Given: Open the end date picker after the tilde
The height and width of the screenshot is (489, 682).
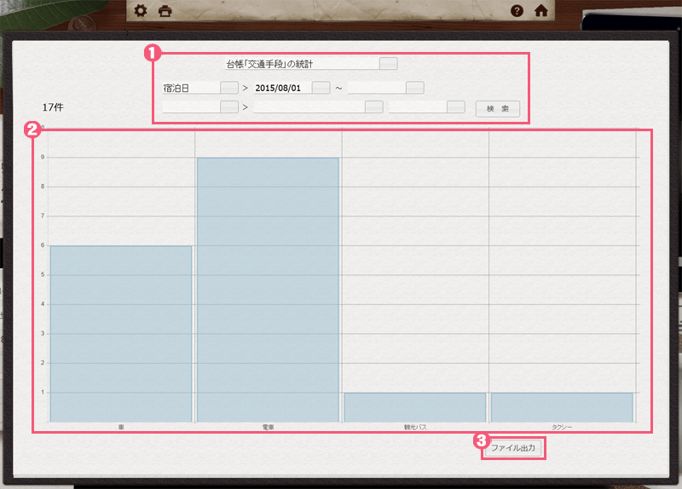Looking at the screenshot, I should coord(414,88).
